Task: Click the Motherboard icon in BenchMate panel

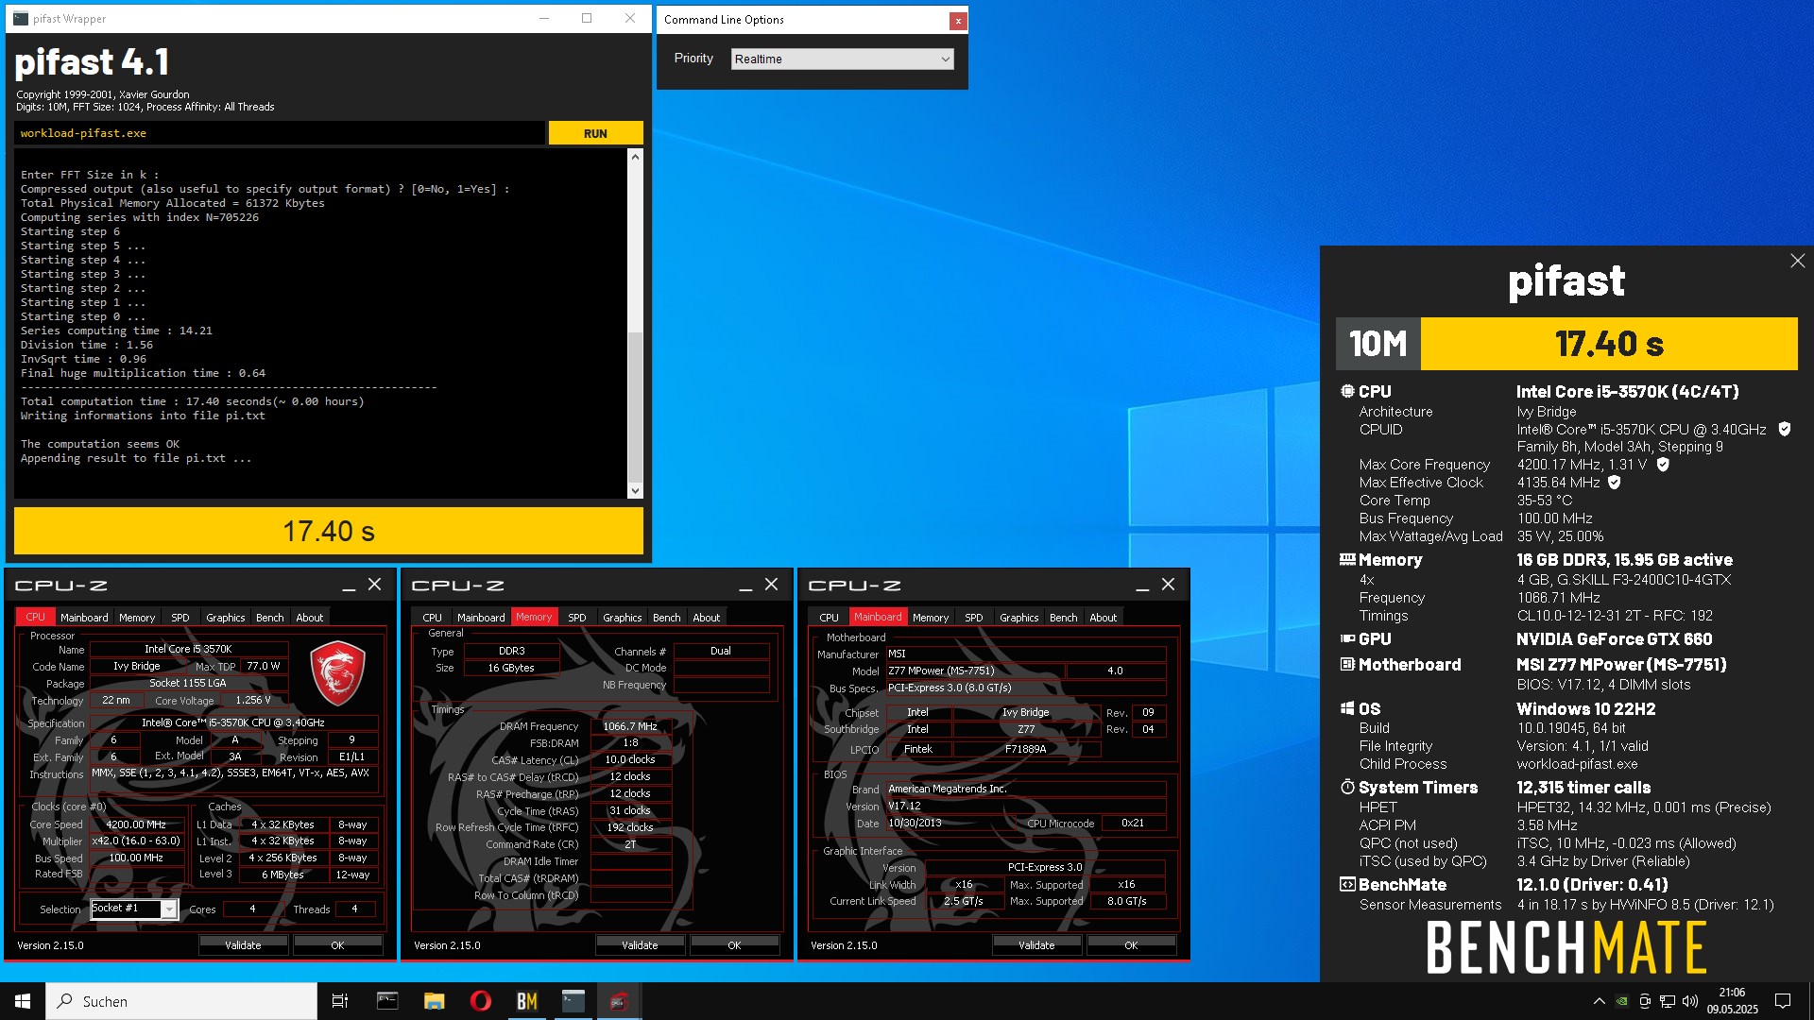Action: point(1347,664)
